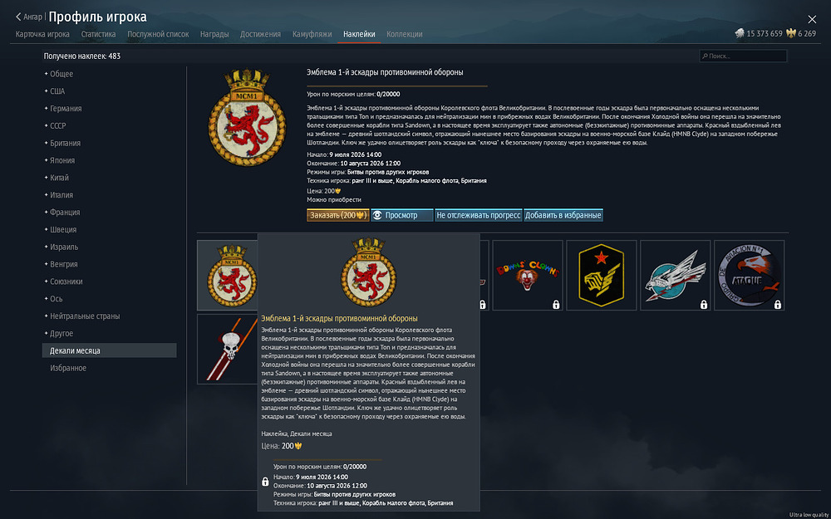Expand the Нейтральные страны category
The width and height of the screenshot is (831, 519).
82,316
